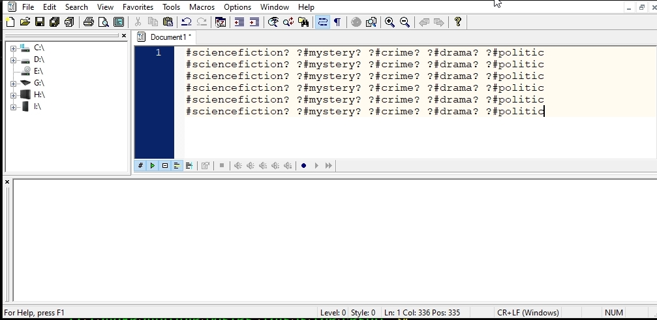
Task: Open help with the question mark icon
Action: coord(458,22)
